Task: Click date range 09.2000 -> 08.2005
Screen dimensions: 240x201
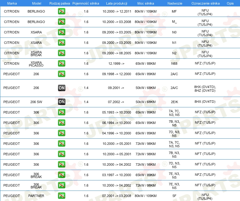Action: click(x=117, y=53)
